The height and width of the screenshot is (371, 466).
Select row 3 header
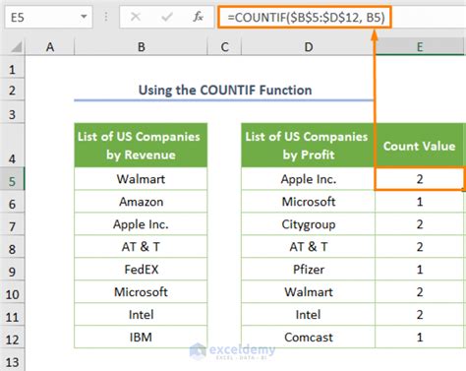point(12,112)
